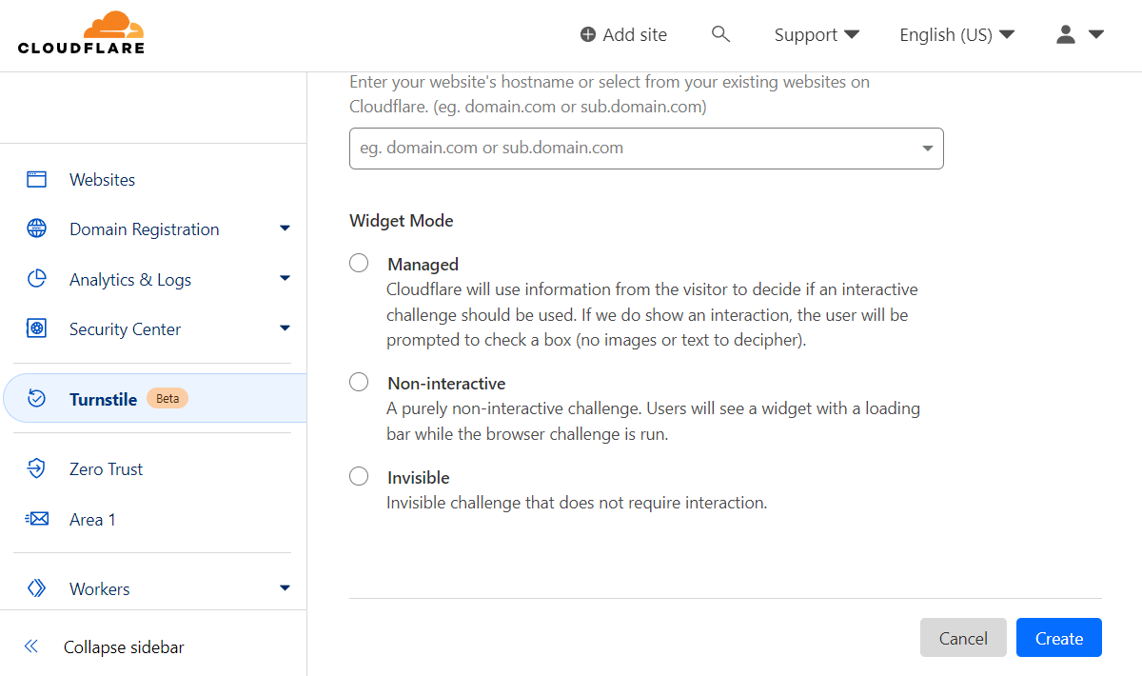Open Area 1 email security icon

[x=36, y=519]
